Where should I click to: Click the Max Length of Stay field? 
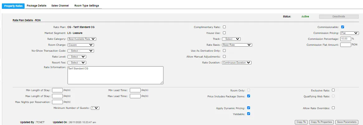(57, 96)
